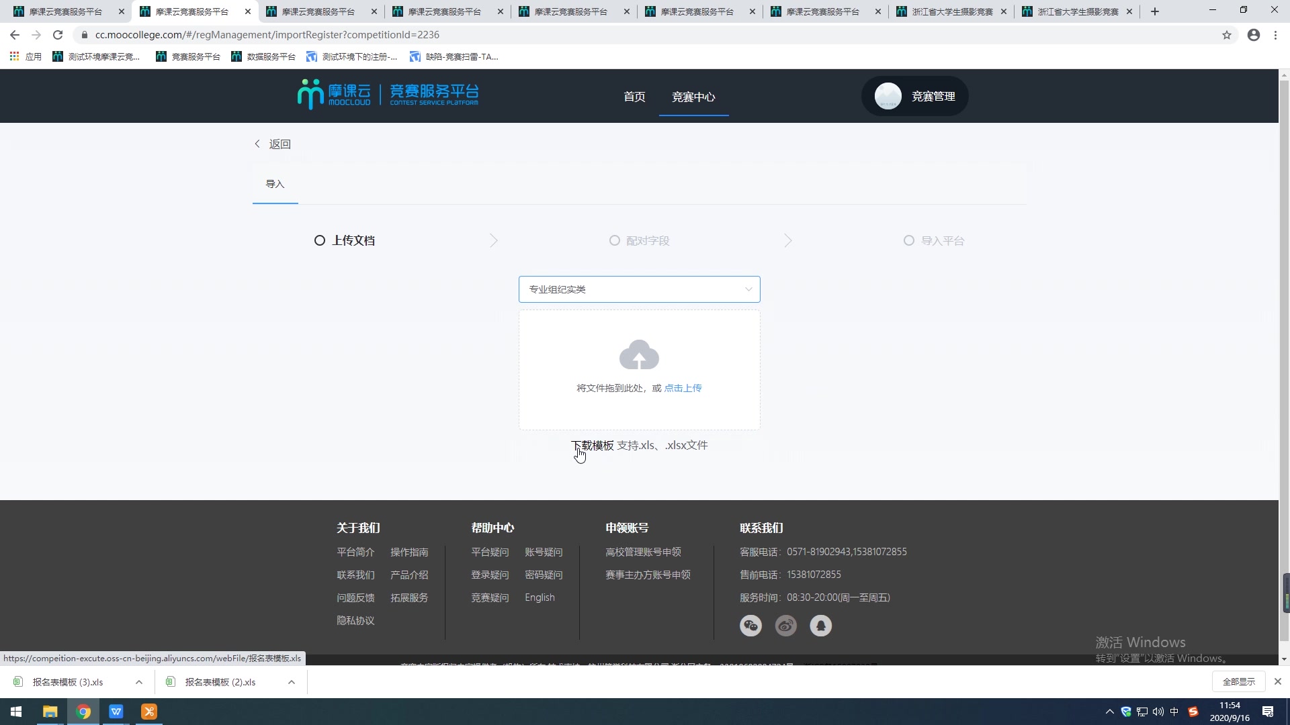Expand options for 报名表模板 (3).xls download
The height and width of the screenshot is (725, 1290).
[x=138, y=682]
